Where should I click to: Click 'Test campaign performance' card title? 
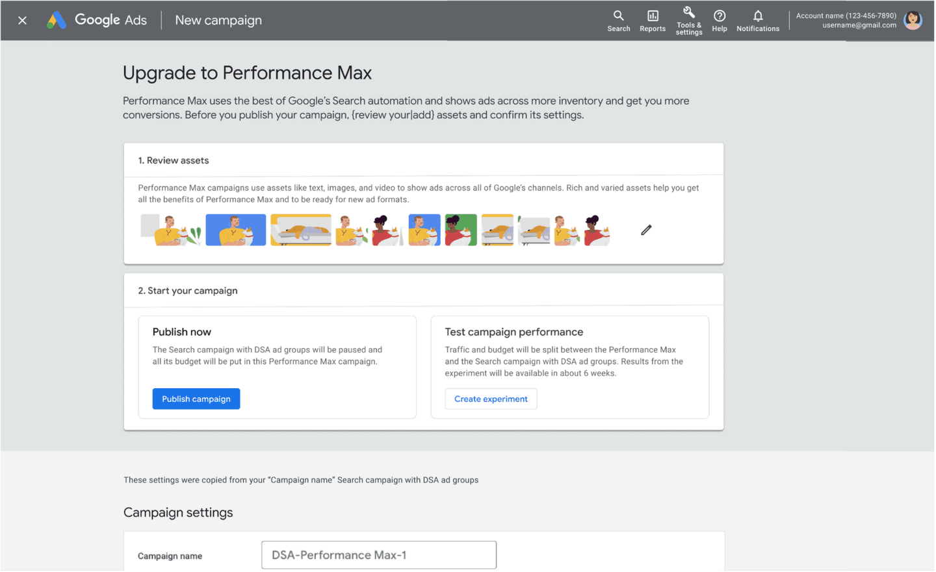tap(514, 332)
